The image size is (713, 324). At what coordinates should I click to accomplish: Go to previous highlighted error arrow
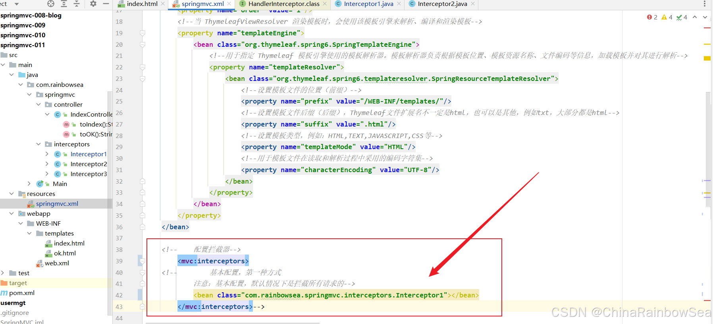coord(695,17)
